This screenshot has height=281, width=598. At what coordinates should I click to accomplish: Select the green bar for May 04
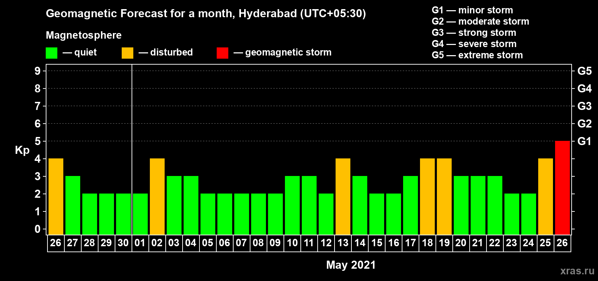(x=191, y=205)
